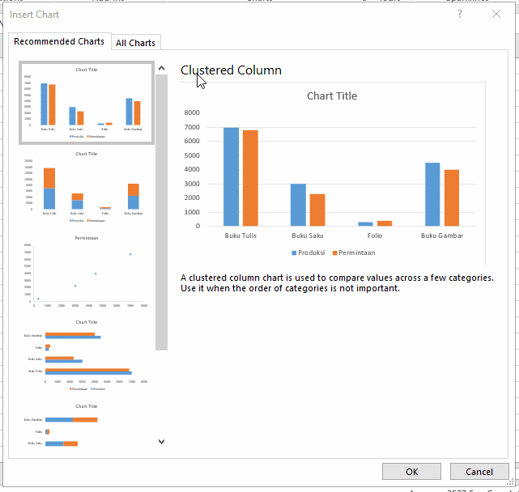
Task: Click the Chart Title in large preview
Action: point(331,95)
